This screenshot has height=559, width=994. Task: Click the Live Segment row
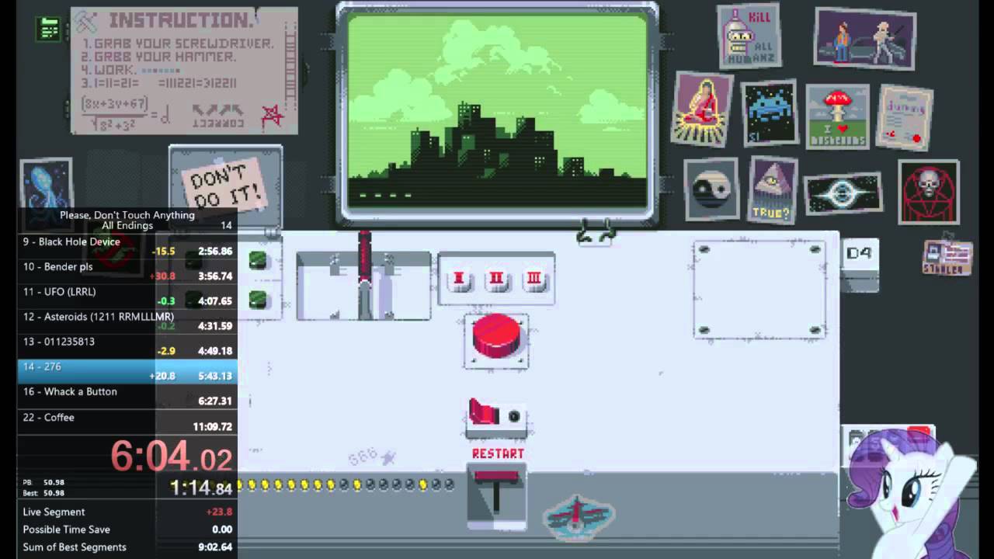127,512
